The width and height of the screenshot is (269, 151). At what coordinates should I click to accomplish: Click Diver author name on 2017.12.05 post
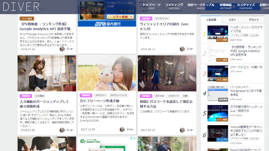[130, 129]
